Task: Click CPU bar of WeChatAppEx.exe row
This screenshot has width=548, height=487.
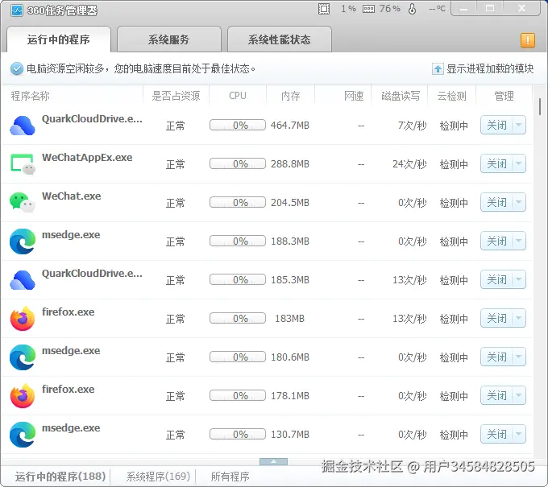Action: [238, 163]
